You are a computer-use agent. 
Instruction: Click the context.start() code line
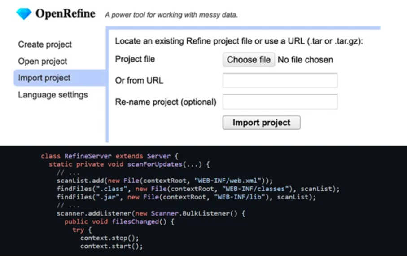111,246
